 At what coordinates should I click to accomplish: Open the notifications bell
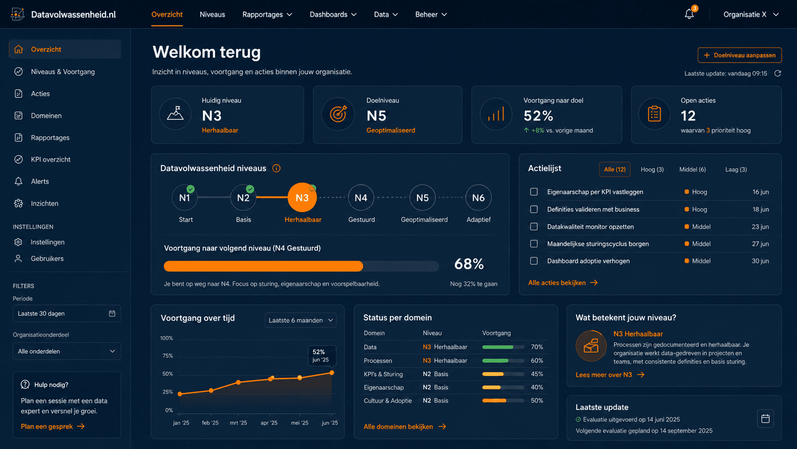tap(689, 14)
